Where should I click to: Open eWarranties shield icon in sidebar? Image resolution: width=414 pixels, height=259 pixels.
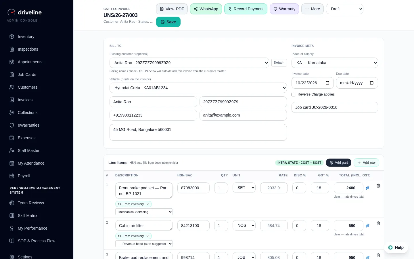pos(12,125)
